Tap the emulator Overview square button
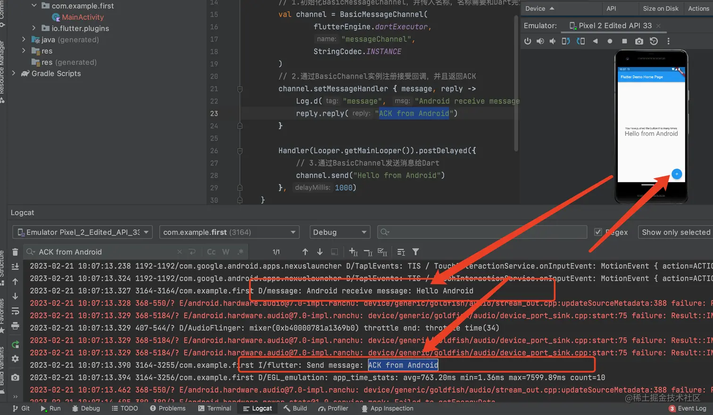This screenshot has height=415, width=713. 624,41
